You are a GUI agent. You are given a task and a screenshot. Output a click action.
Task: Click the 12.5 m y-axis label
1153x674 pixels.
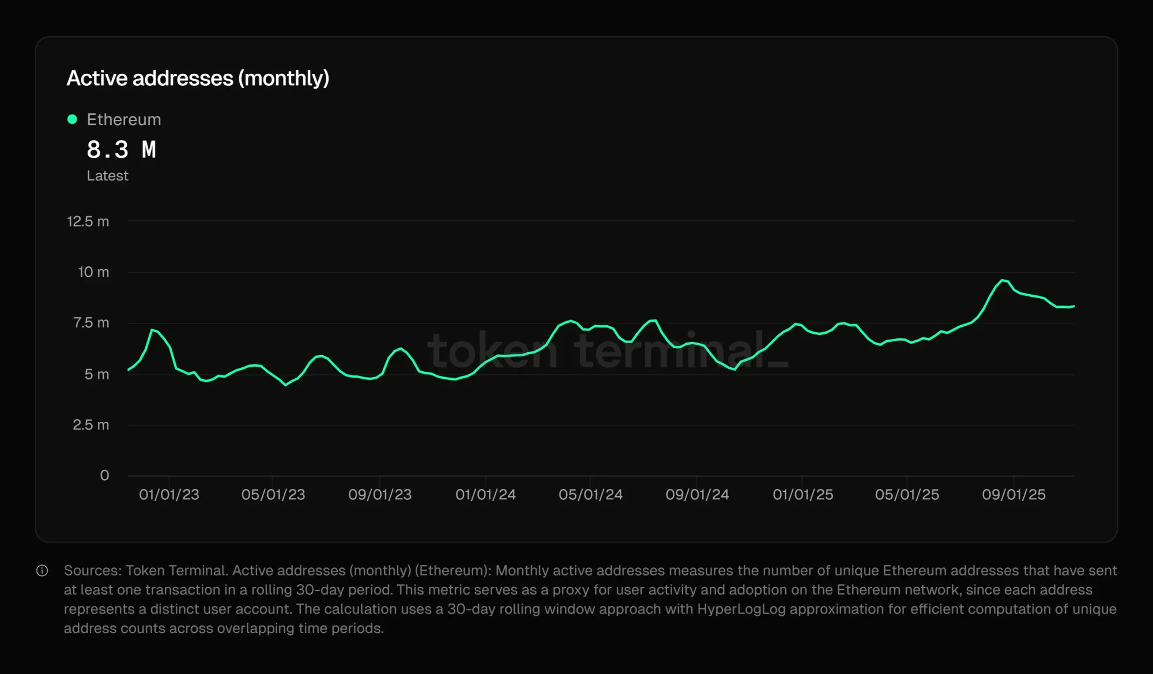coord(88,221)
